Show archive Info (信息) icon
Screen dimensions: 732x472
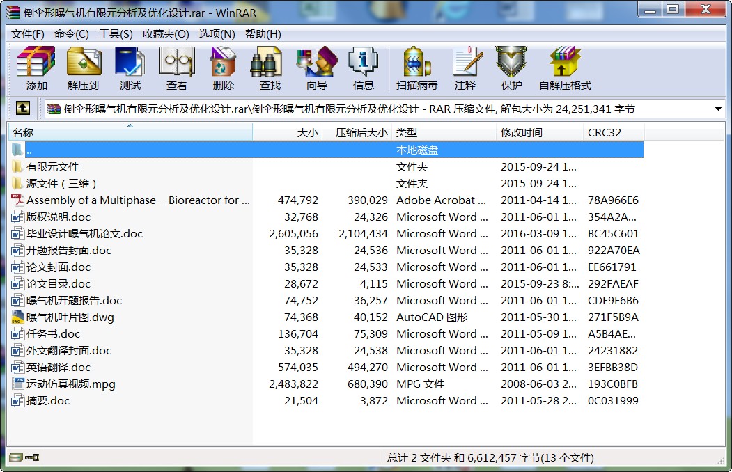363,69
